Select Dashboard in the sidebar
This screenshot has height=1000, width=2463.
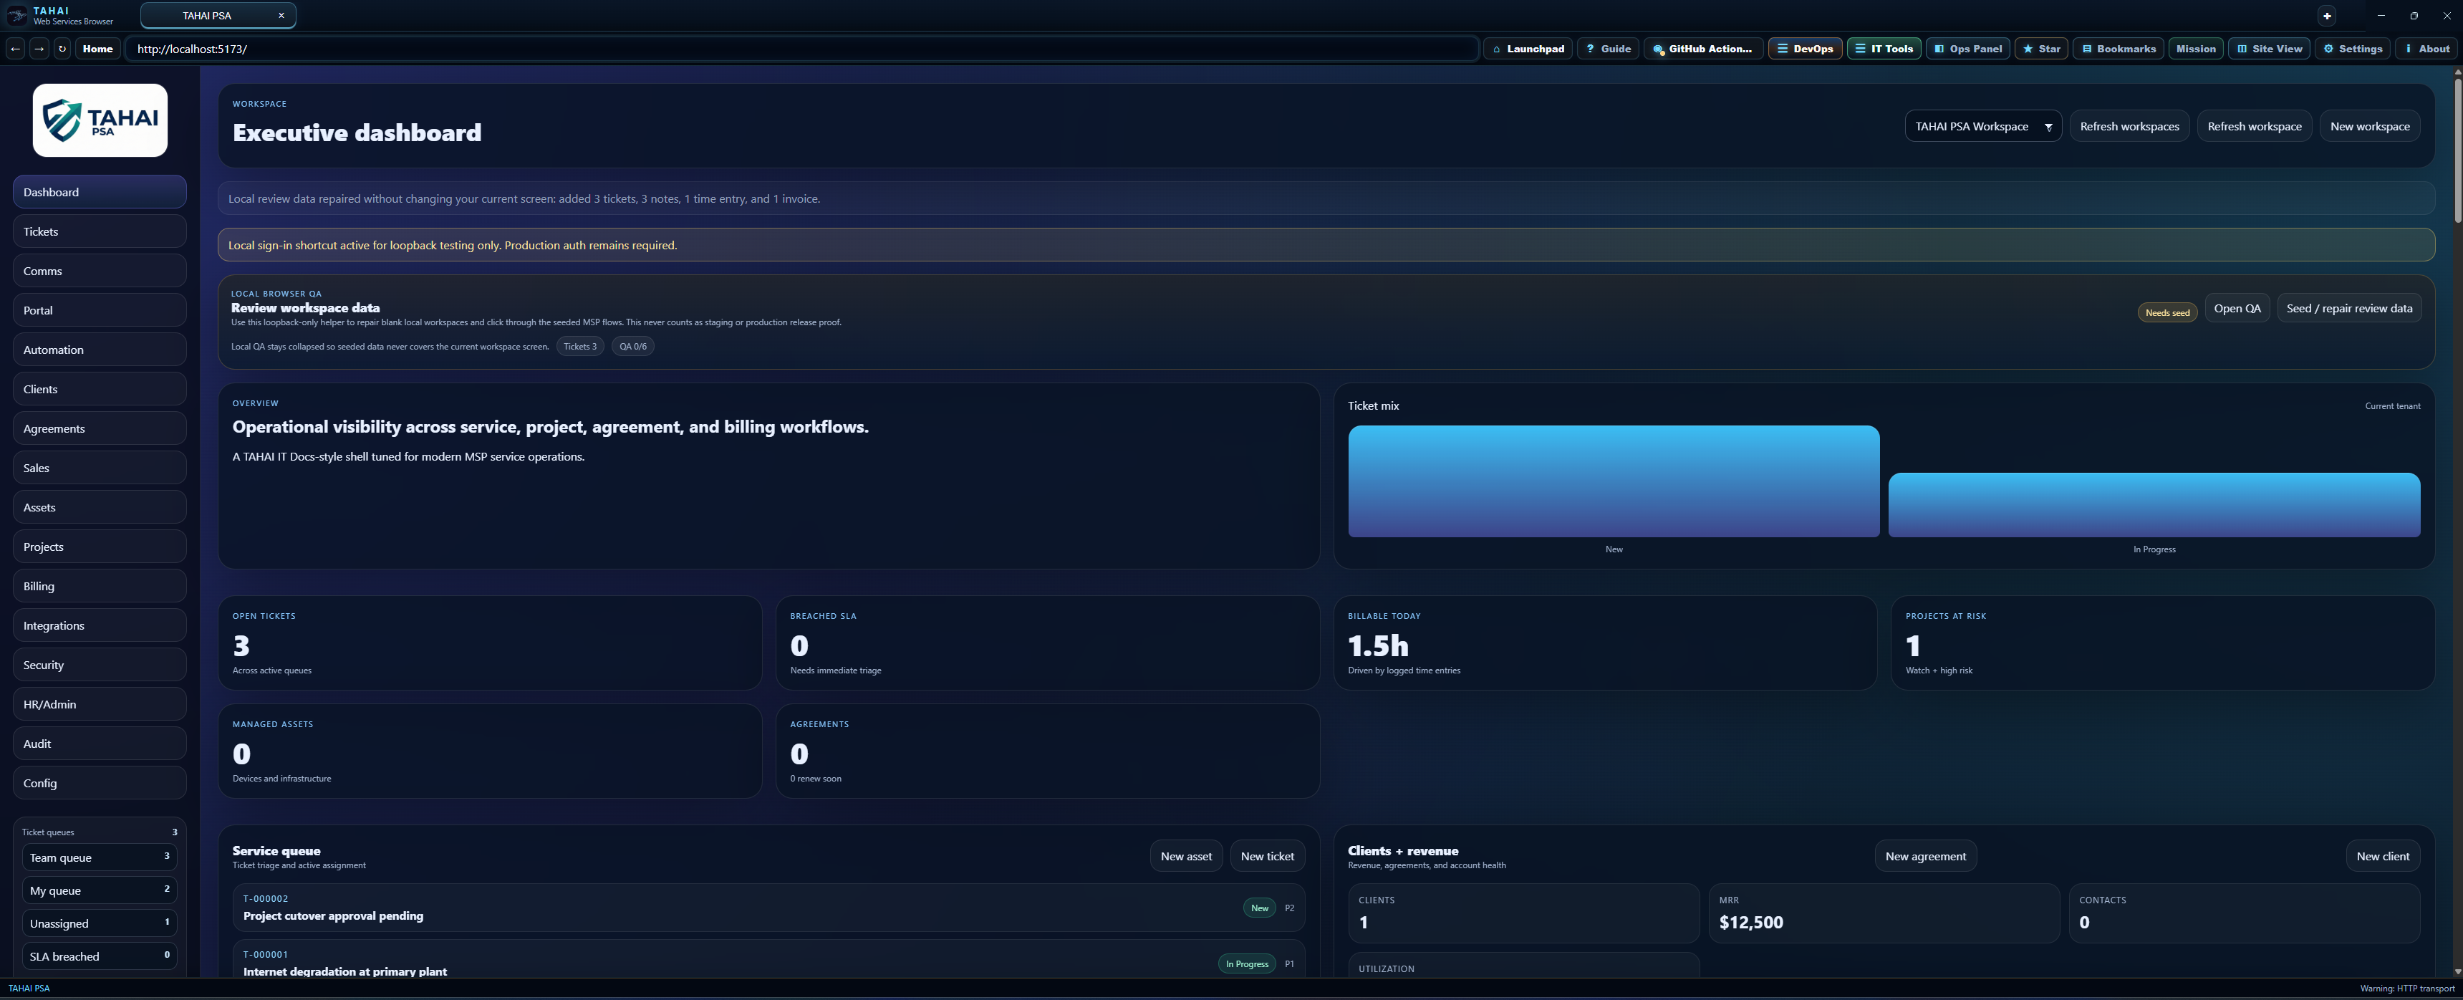click(x=100, y=192)
